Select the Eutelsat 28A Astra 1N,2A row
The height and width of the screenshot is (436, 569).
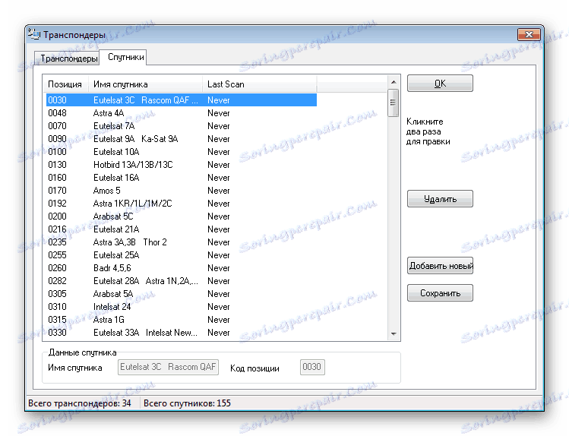[182, 281]
